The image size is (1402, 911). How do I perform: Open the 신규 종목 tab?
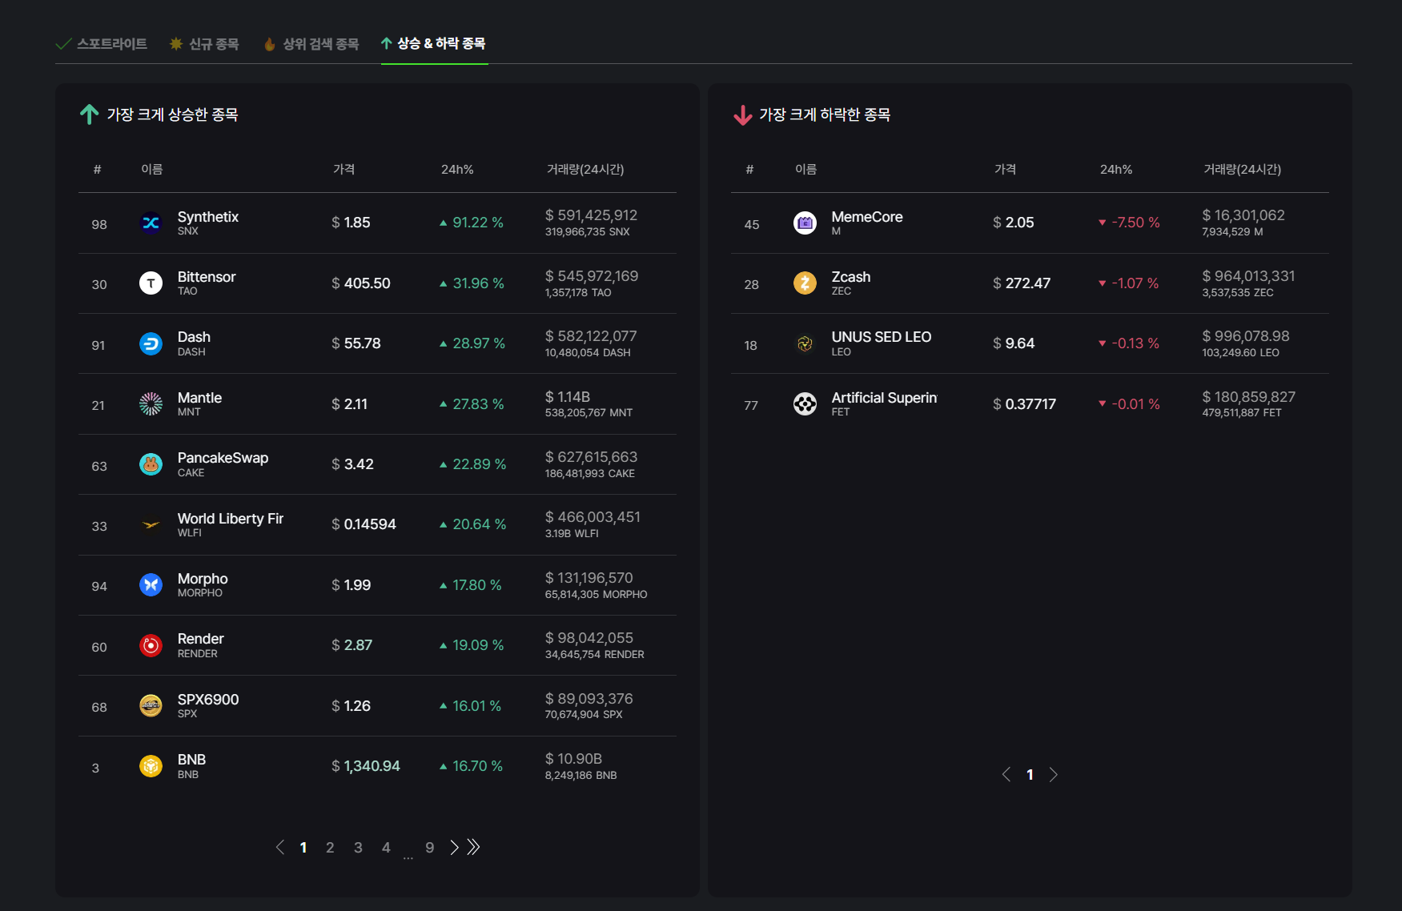pos(205,44)
